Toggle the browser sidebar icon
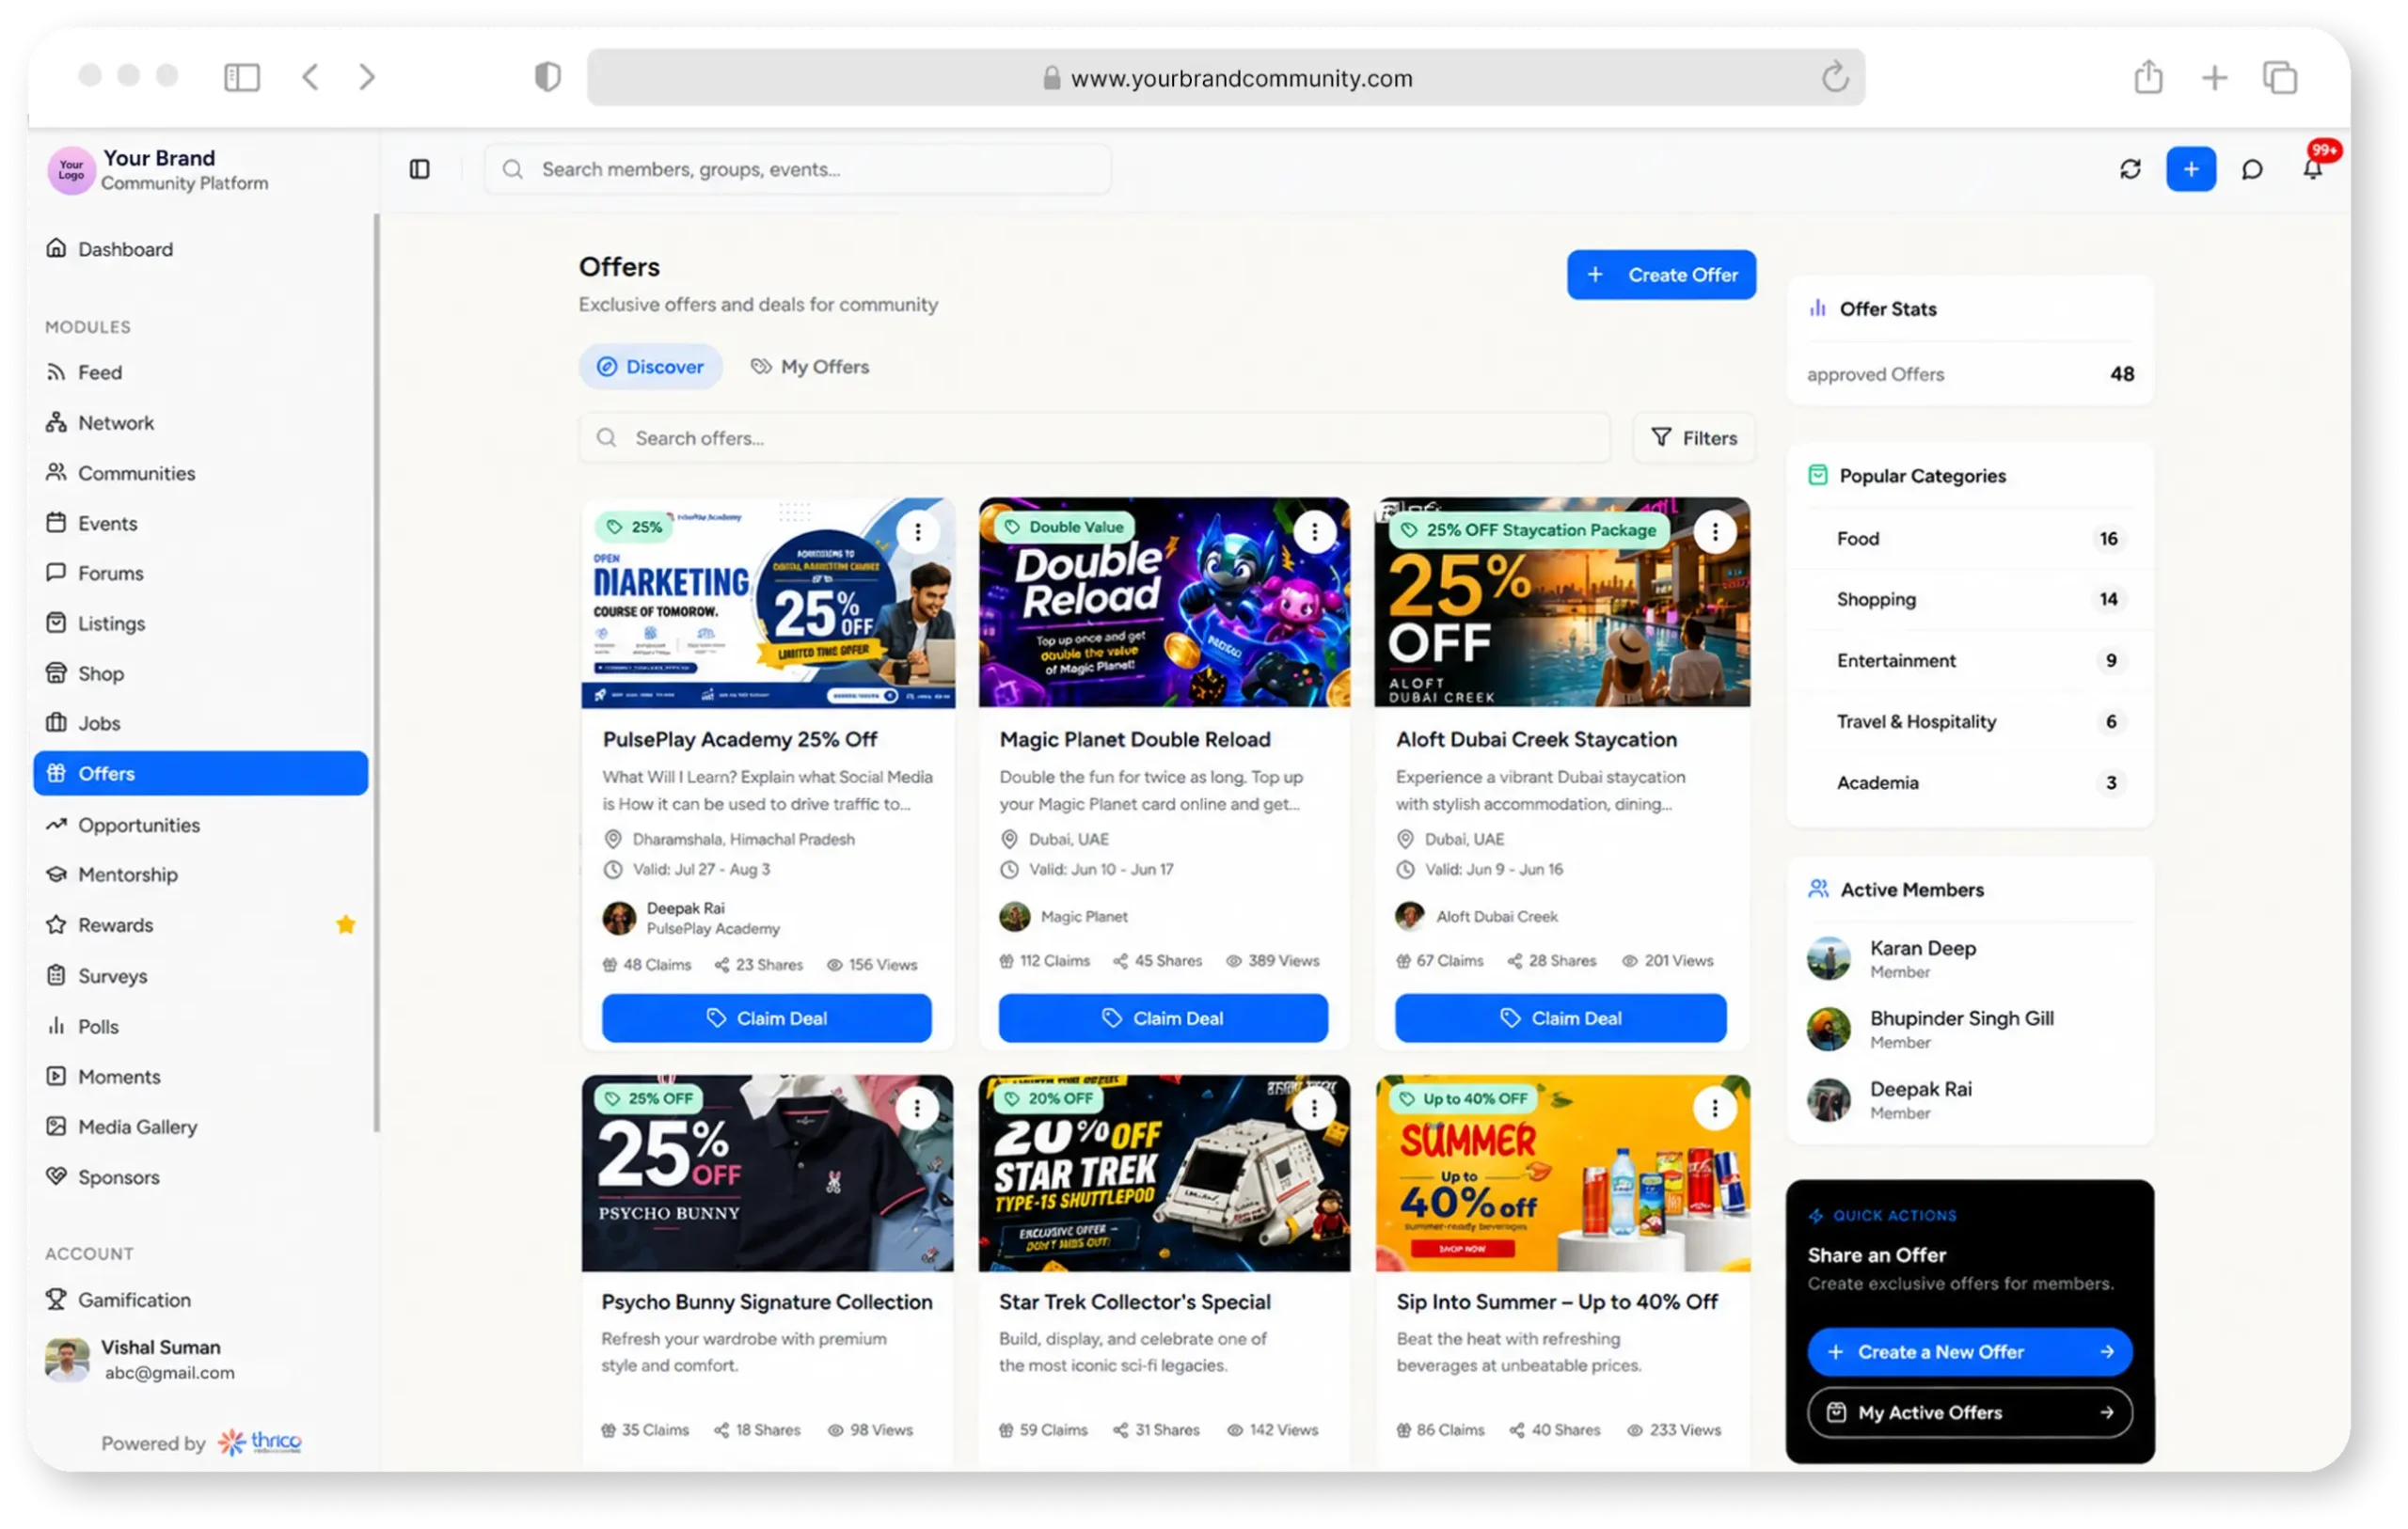Image resolution: width=2408 pixels, height=1529 pixels. pos(242,77)
